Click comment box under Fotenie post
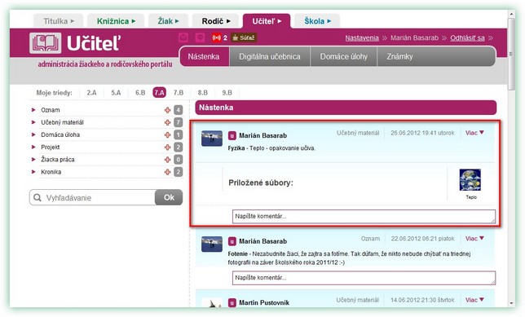Screen dimensions: 525x317 coord(364,278)
